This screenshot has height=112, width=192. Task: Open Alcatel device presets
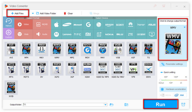pos(141,34)
